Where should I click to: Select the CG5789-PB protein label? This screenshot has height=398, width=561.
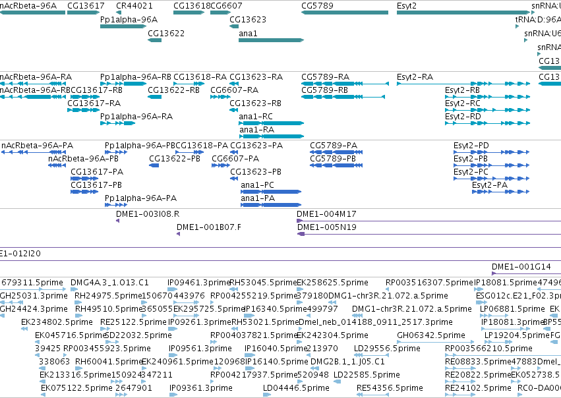coord(333,159)
